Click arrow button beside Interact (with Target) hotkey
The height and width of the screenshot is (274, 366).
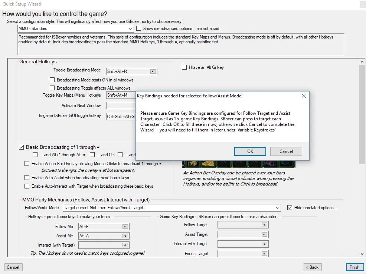tap(125, 245)
